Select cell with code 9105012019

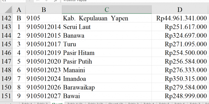coord(44,52)
